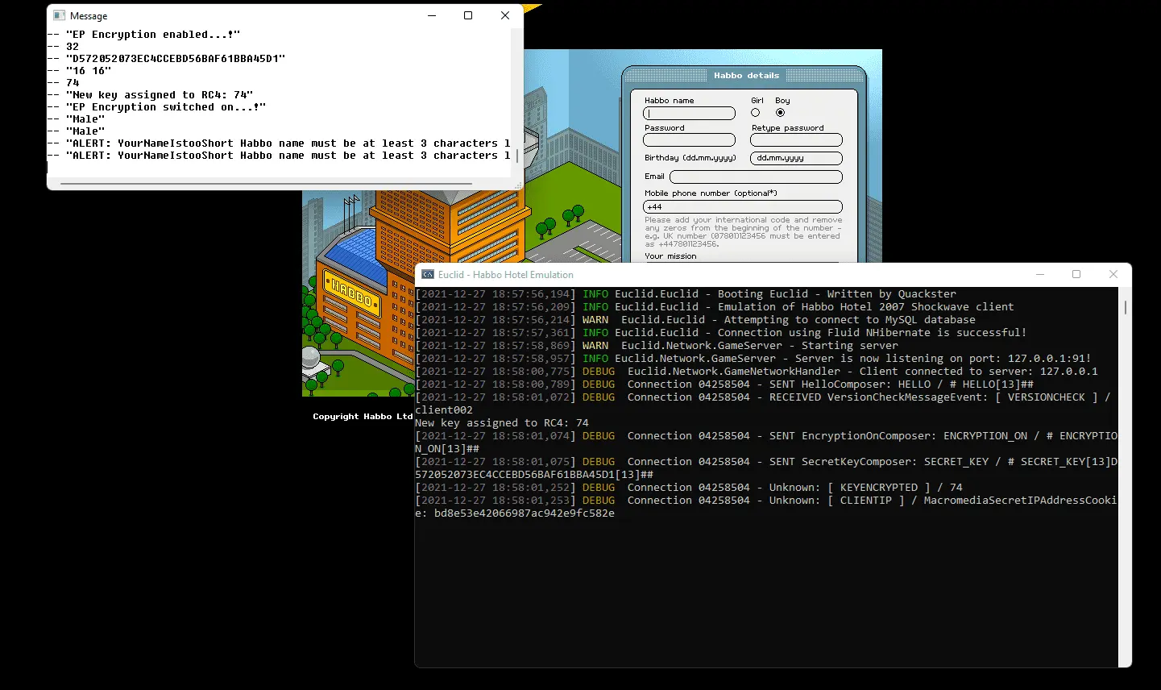Viewport: 1161px width, 690px height.
Task: Select the Girl radio button
Action: pyautogui.click(x=756, y=113)
